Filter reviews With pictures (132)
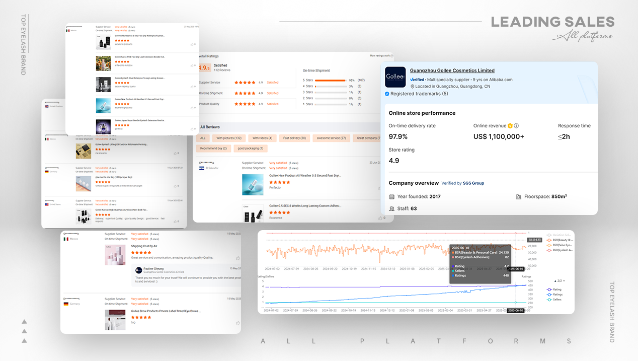Screen dimensions: 638x361 (229, 138)
